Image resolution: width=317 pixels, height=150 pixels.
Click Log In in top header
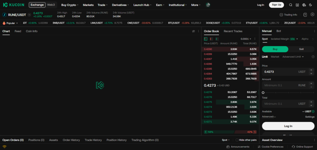(260, 5)
